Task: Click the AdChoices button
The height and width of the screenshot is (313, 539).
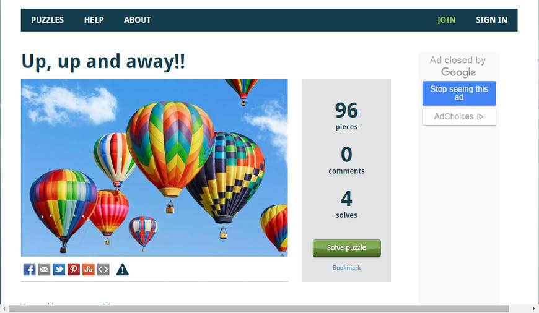Action: (x=459, y=117)
